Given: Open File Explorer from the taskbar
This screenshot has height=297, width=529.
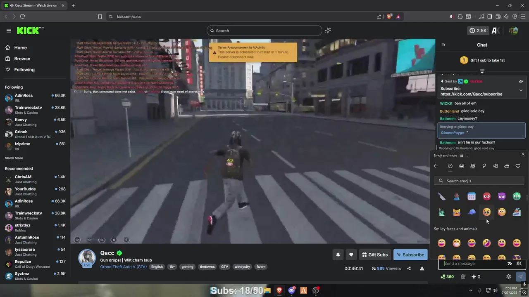Looking at the screenshot, I should [x=267, y=290].
